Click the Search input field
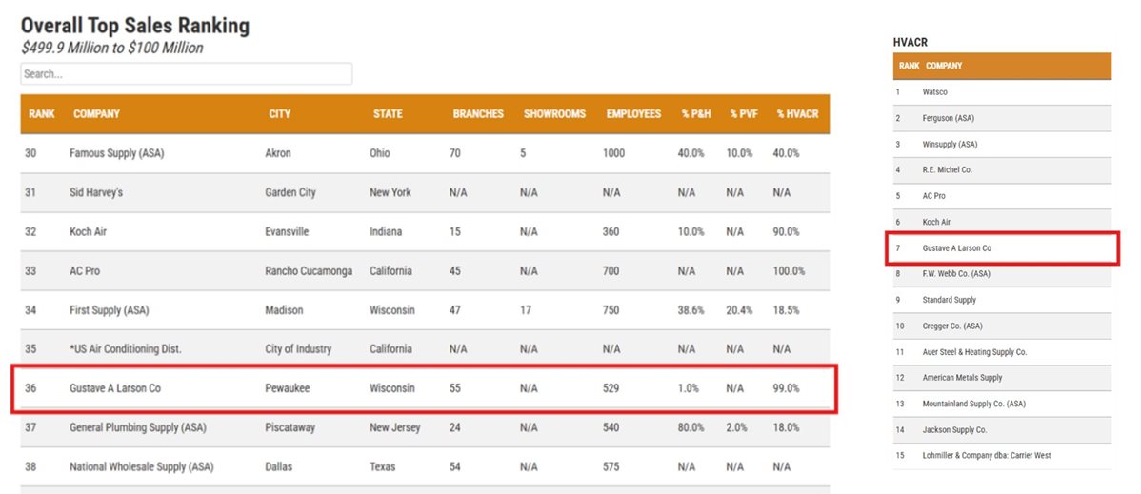Viewport: 1141px width, 494px height. [x=187, y=73]
